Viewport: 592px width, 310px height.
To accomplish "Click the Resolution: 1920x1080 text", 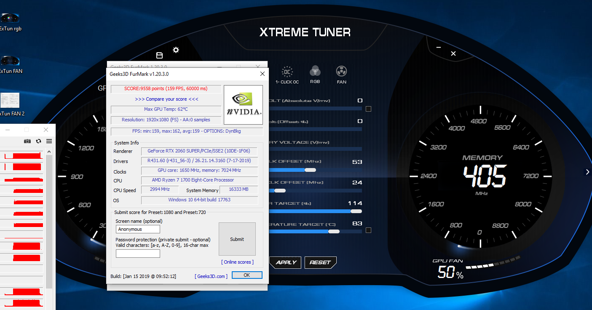I will [x=166, y=120].
